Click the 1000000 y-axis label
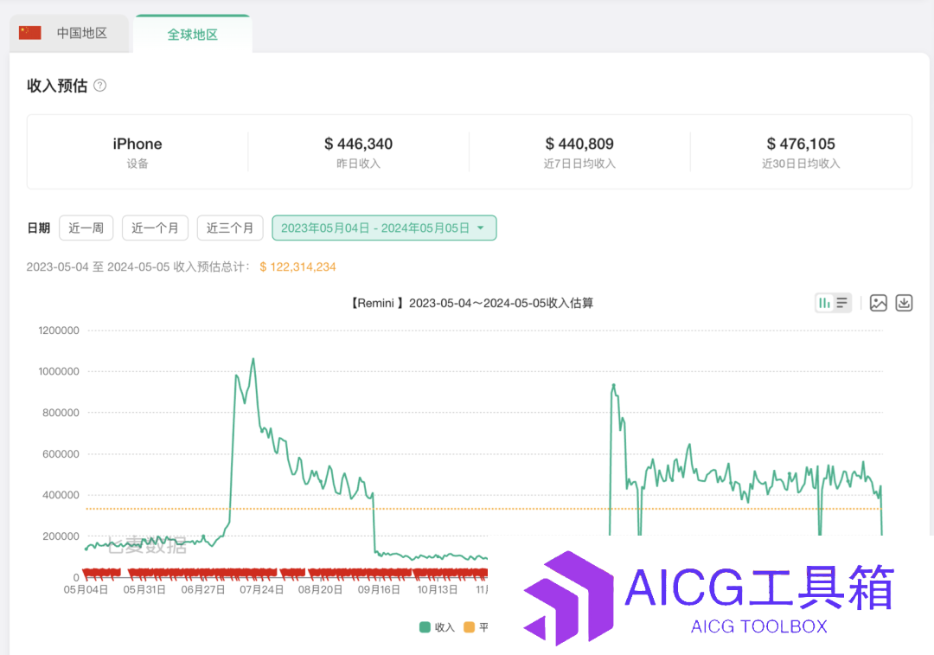The image size is (934, 655). click(59, 371)
